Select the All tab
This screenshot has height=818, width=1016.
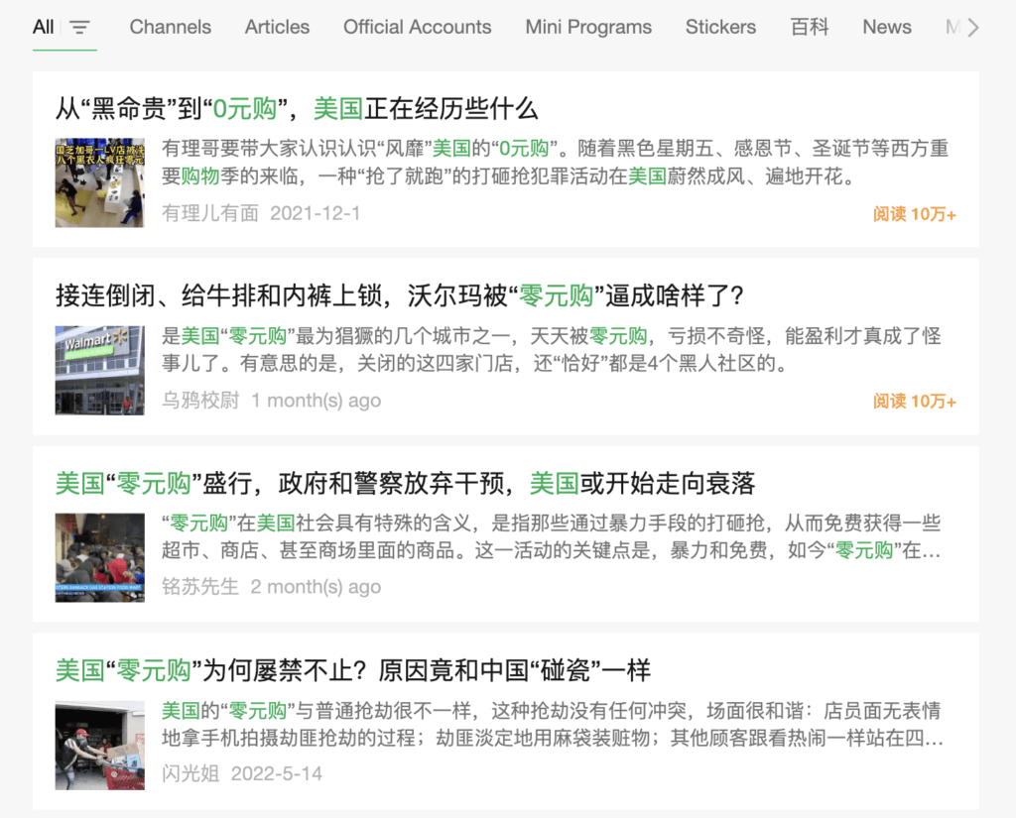coord(43,27)
